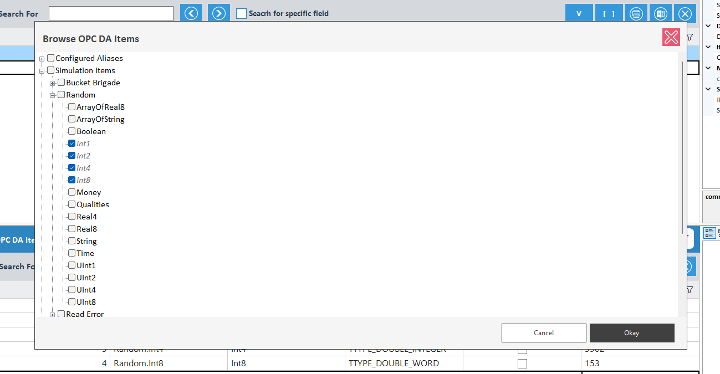Image resolution: width=720 pixels, height=374 pixels.
Task: Click the blue circled X toolbar icon
Action: 685,14
